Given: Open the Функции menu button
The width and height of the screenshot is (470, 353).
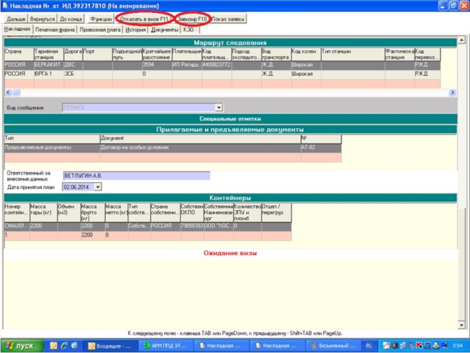Looking at the screenshot, I should (101, 19).
